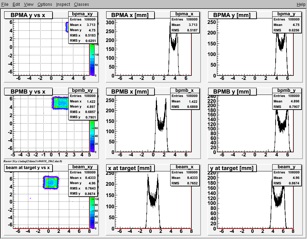Click 'Mean 1.422' in bpmb_x stats
Image resolution: width=307 pixels, height=239 pixels.
click(185, 101)
